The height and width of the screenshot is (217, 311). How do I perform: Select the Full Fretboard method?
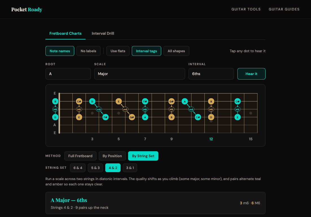click(80, 156)
